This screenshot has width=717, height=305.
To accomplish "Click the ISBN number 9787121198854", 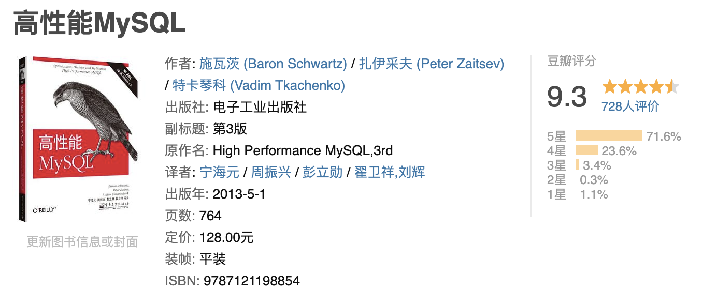I will (252, 281).
